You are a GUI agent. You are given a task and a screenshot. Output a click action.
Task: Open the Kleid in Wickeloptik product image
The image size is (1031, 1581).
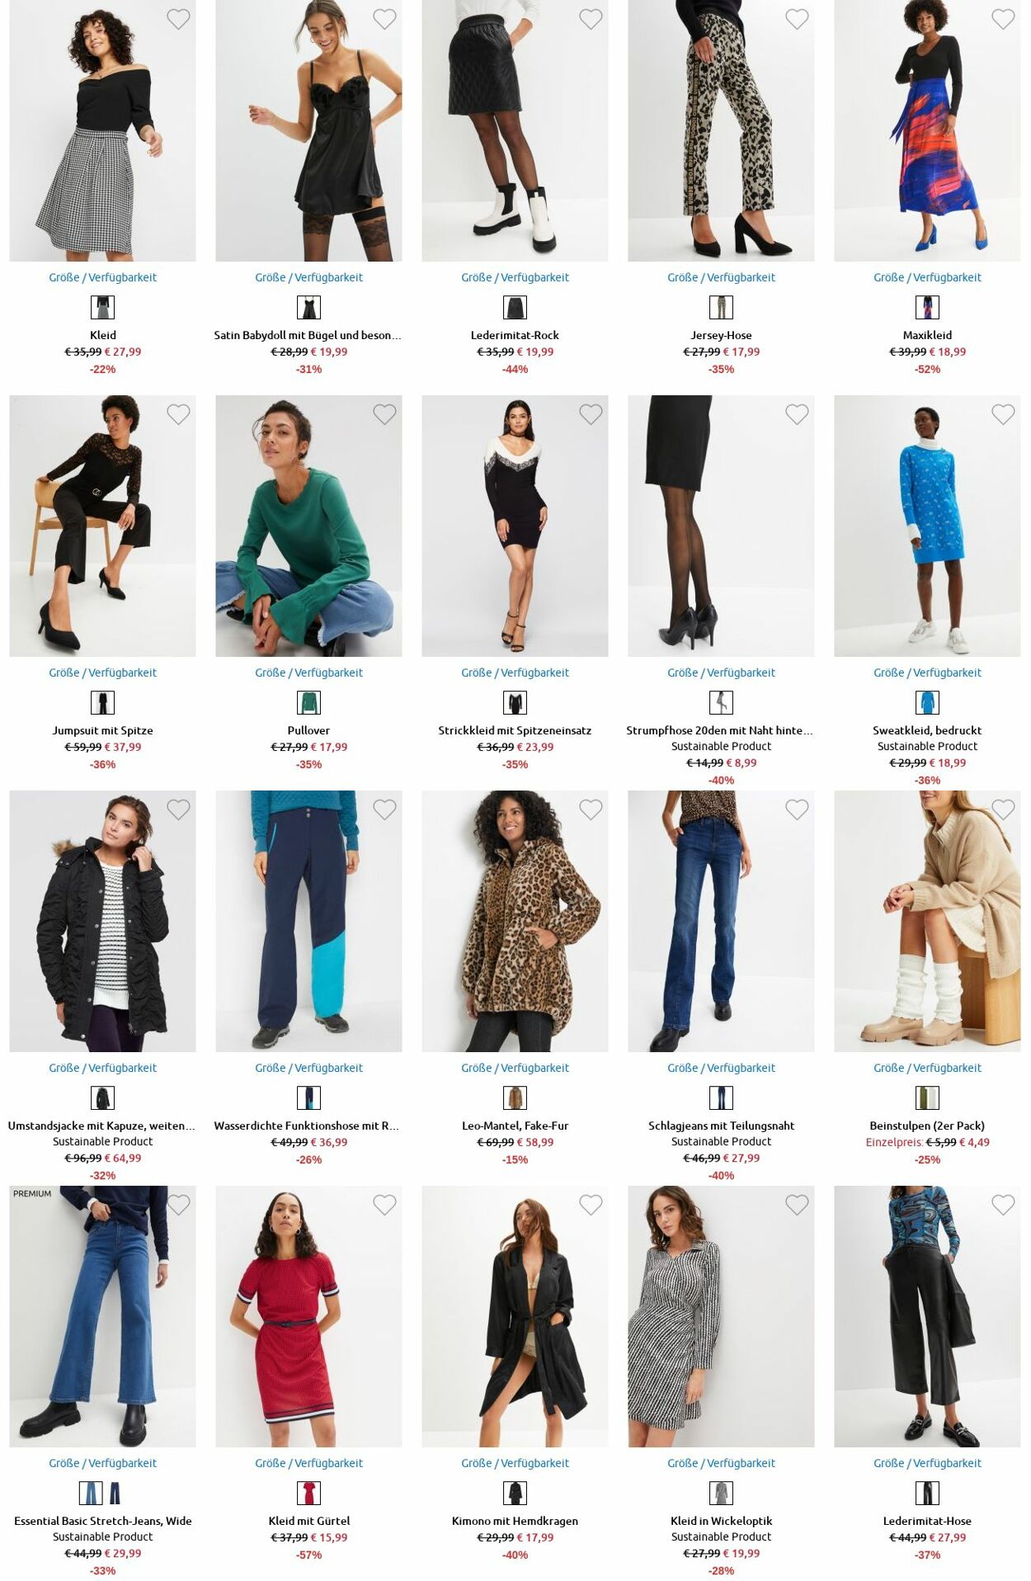[721, 1316]
